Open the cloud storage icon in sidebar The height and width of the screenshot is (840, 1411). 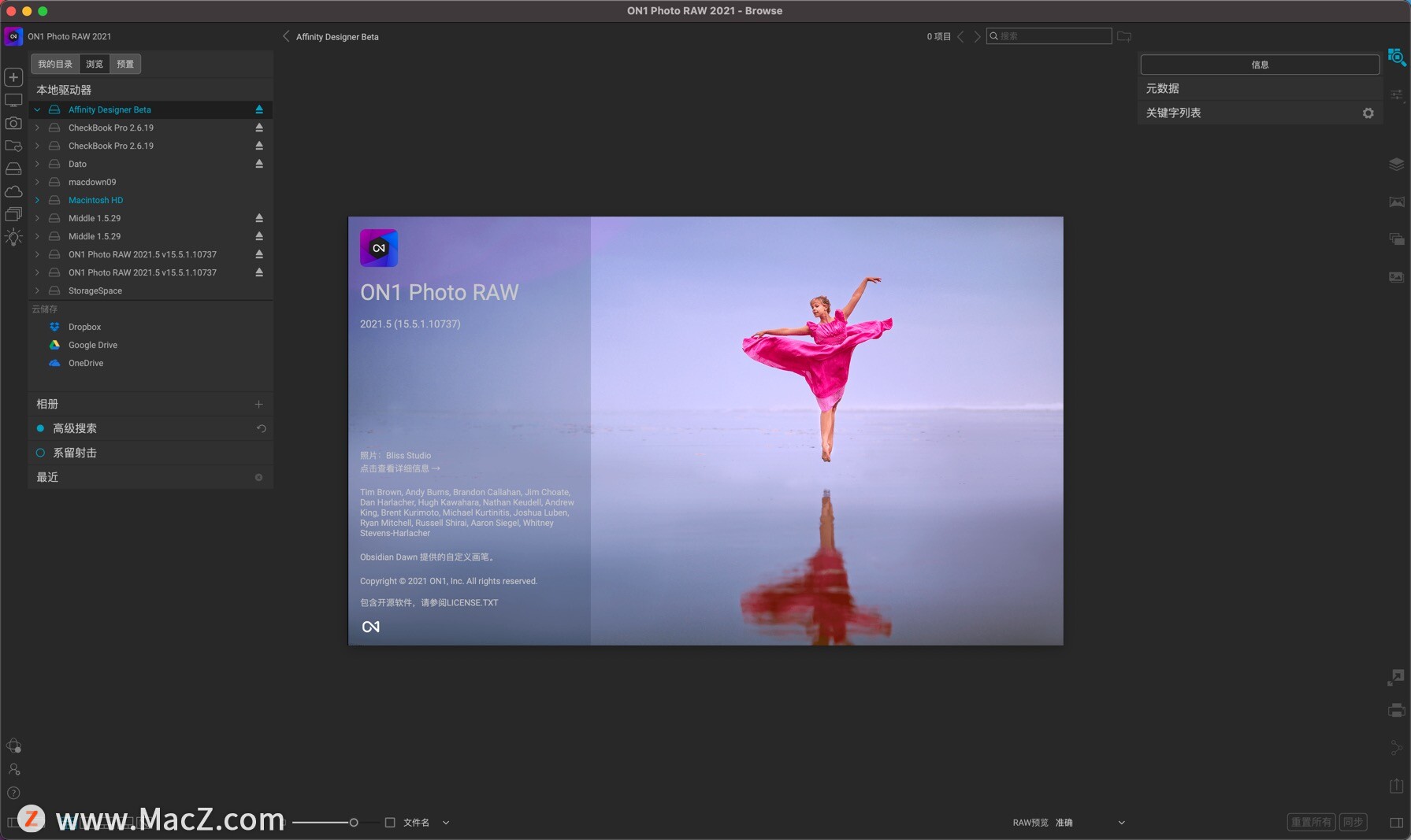coord(13,192)
